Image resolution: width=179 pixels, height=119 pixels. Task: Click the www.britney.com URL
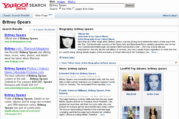pyautogui.click(x=14, y=61)
